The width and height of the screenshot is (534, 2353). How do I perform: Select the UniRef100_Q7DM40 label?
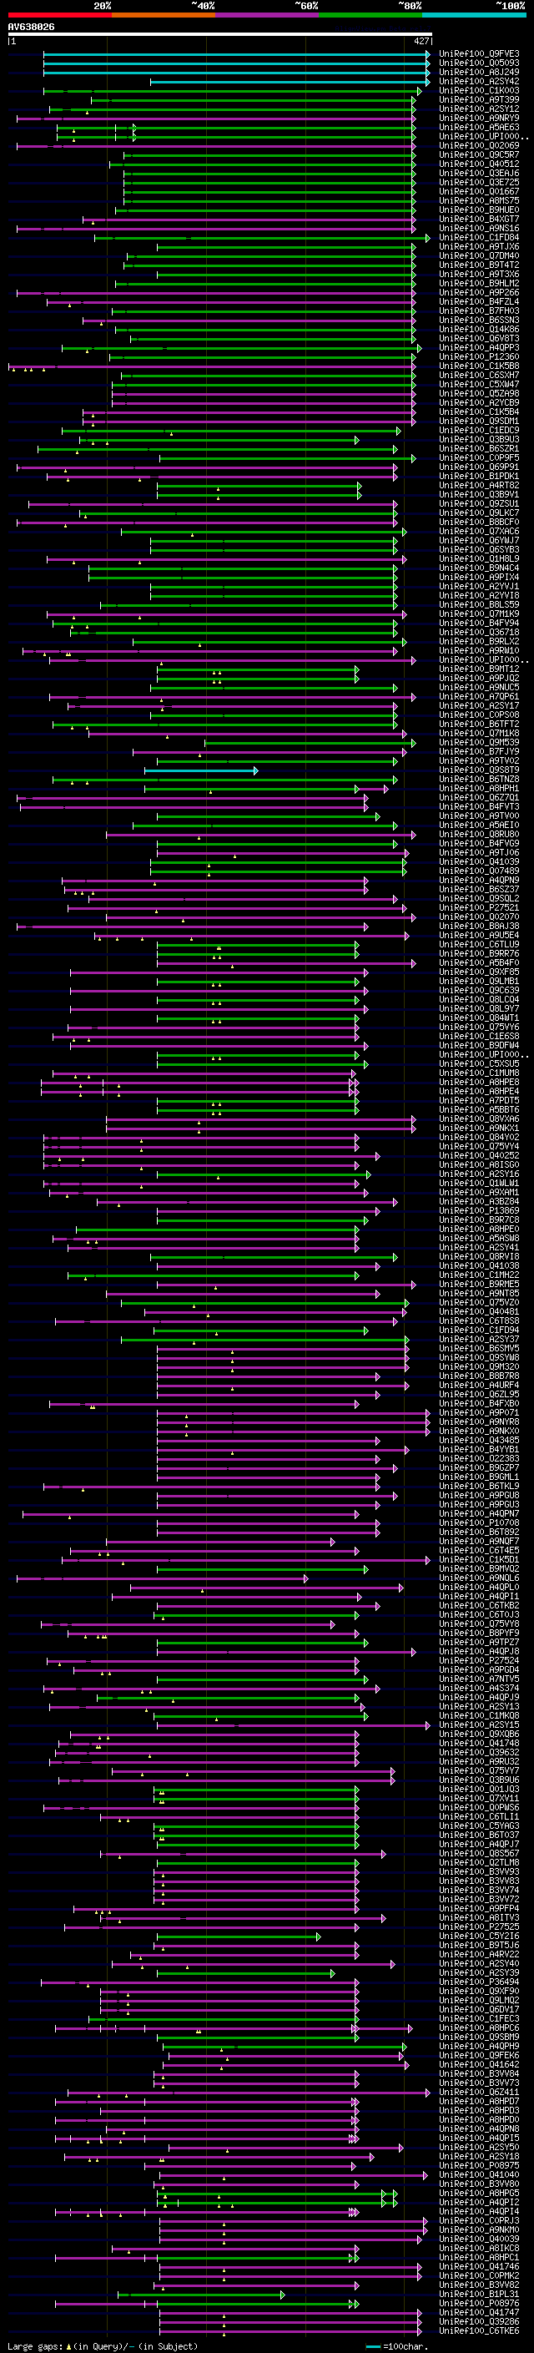point(479,255)
